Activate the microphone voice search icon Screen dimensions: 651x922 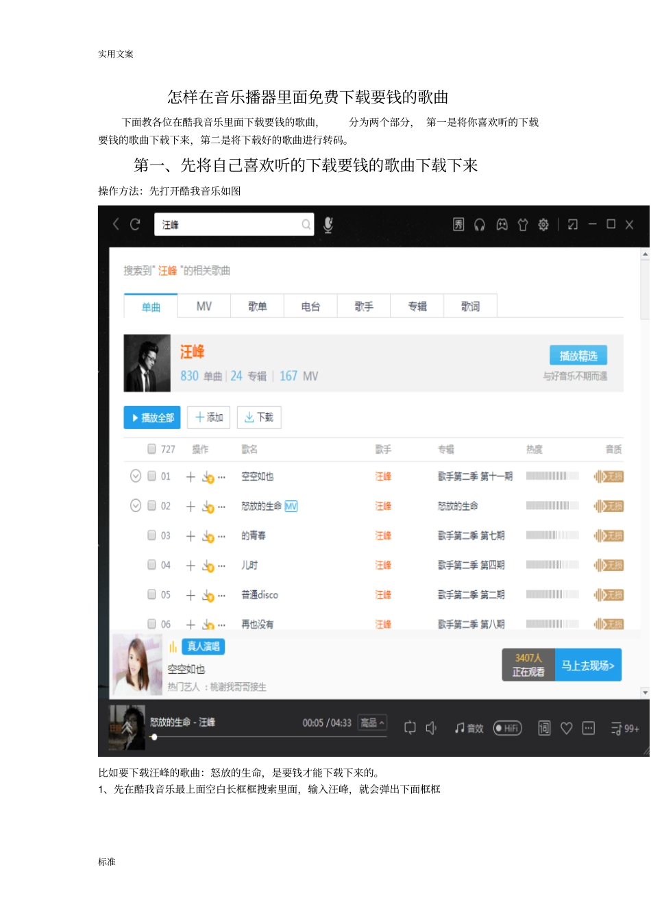[x=328, y=225]
